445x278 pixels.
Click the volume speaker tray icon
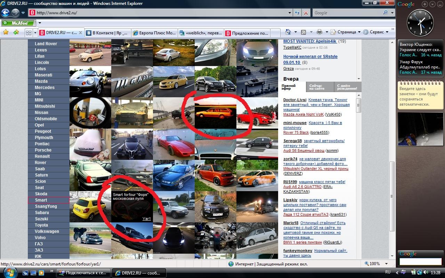coord(426,272)
